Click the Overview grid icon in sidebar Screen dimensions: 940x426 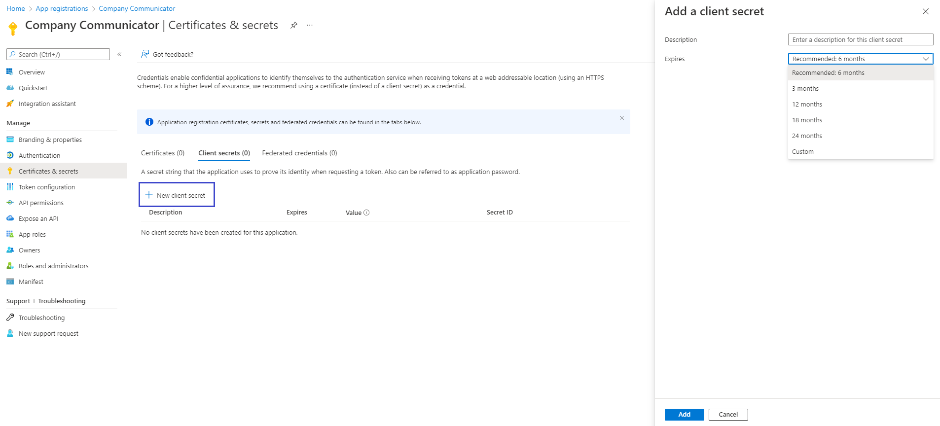[10, 71]
